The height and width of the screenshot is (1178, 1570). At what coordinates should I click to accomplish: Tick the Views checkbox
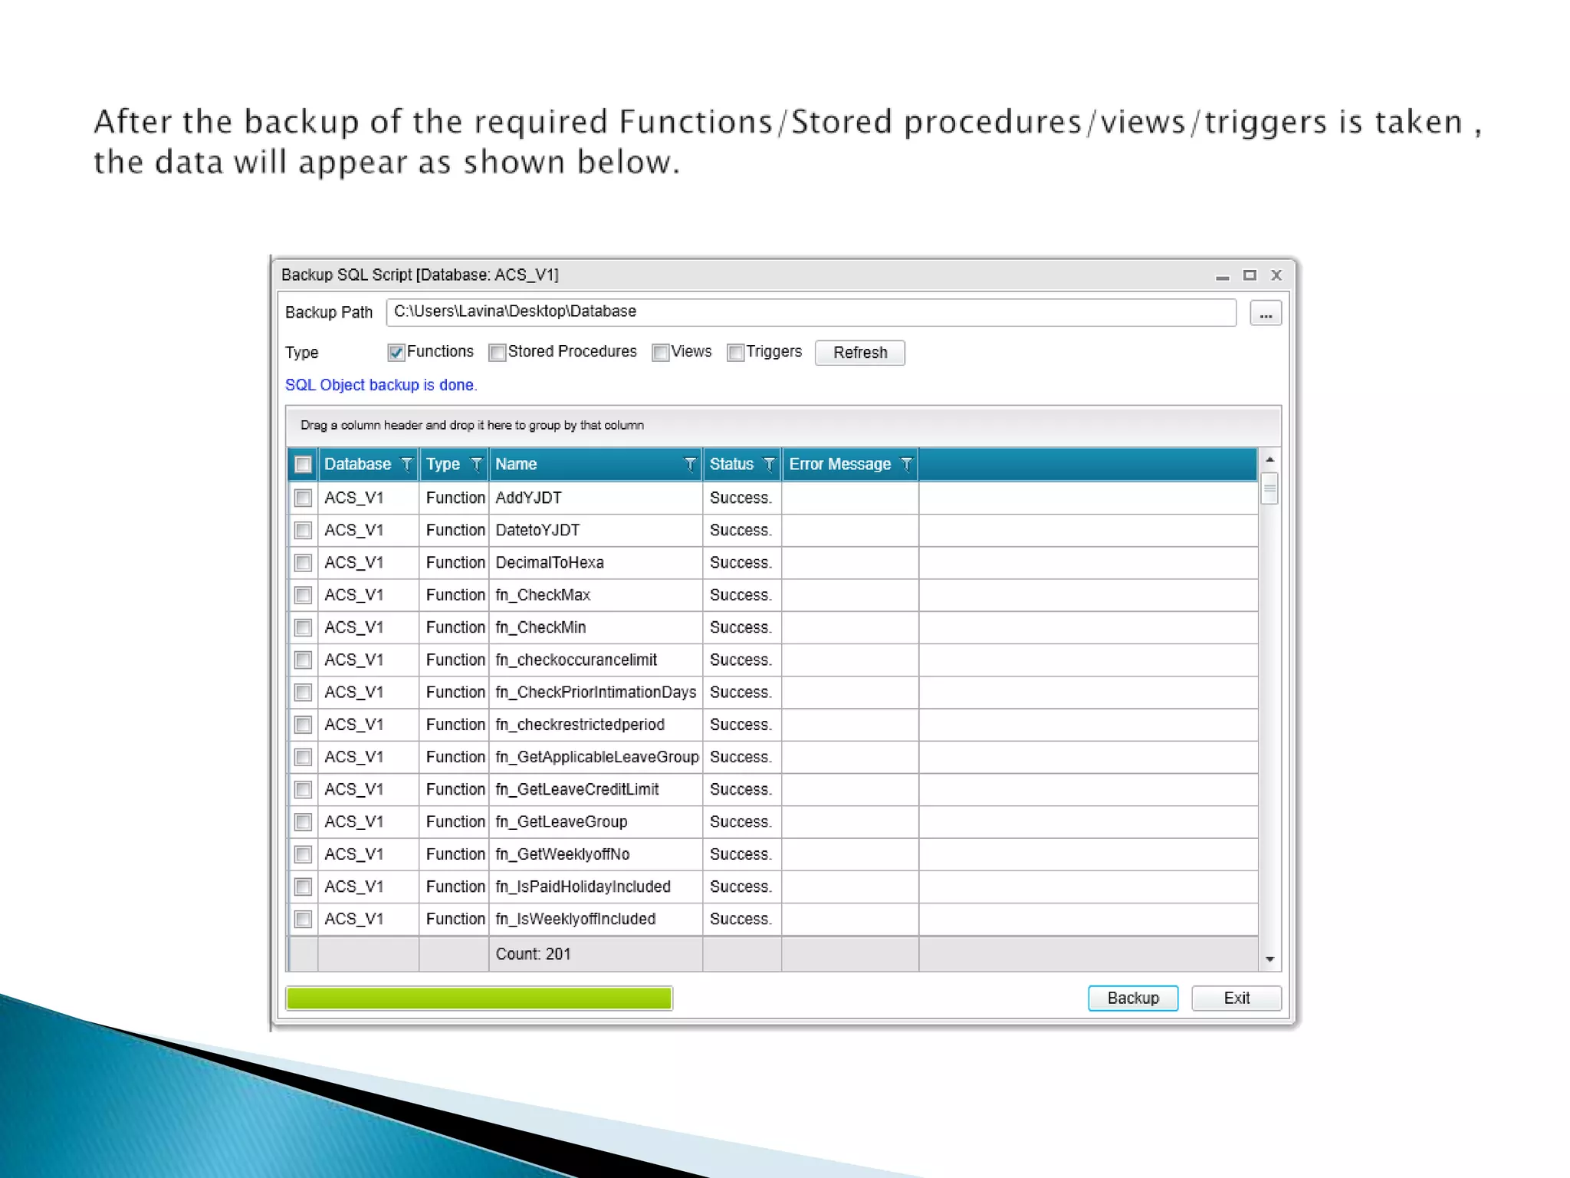pos(660,353)
